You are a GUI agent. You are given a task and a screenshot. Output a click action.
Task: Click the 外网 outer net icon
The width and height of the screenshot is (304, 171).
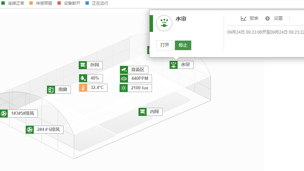pos(83,65)
